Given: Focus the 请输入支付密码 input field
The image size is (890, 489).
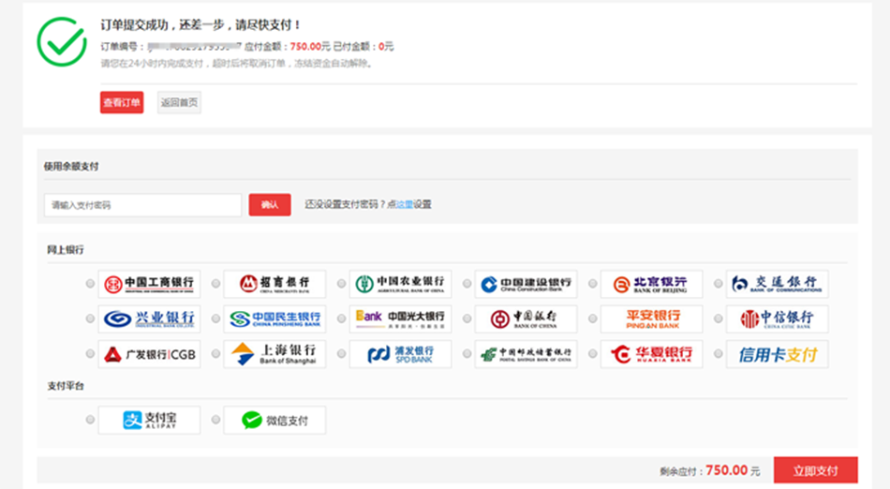Looking at the screenshot, I should pyautogui.click(x=143, y=205).
